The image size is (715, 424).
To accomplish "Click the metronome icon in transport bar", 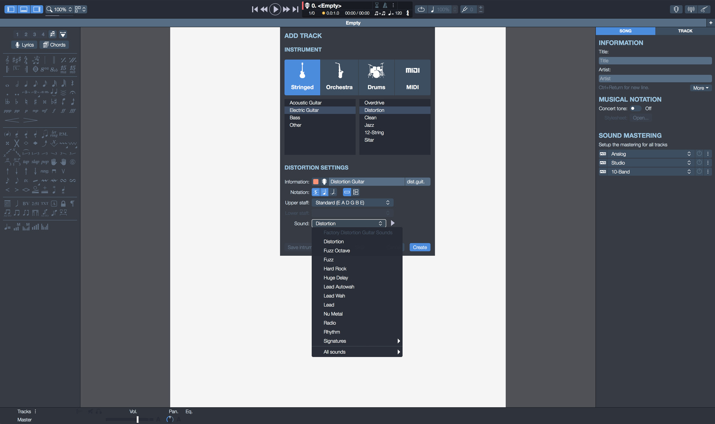I will point(385,5).
